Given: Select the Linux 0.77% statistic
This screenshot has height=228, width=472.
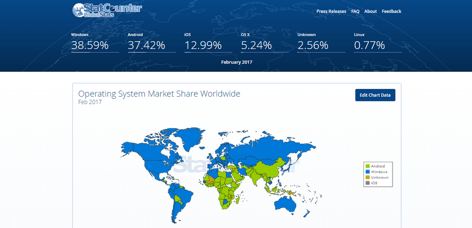Looking at the screenshot, I should tap(378, 42).
